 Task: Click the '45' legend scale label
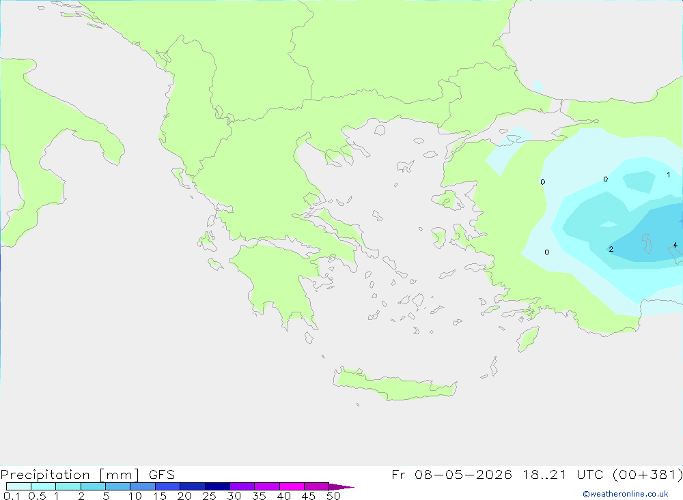(309, 496)
